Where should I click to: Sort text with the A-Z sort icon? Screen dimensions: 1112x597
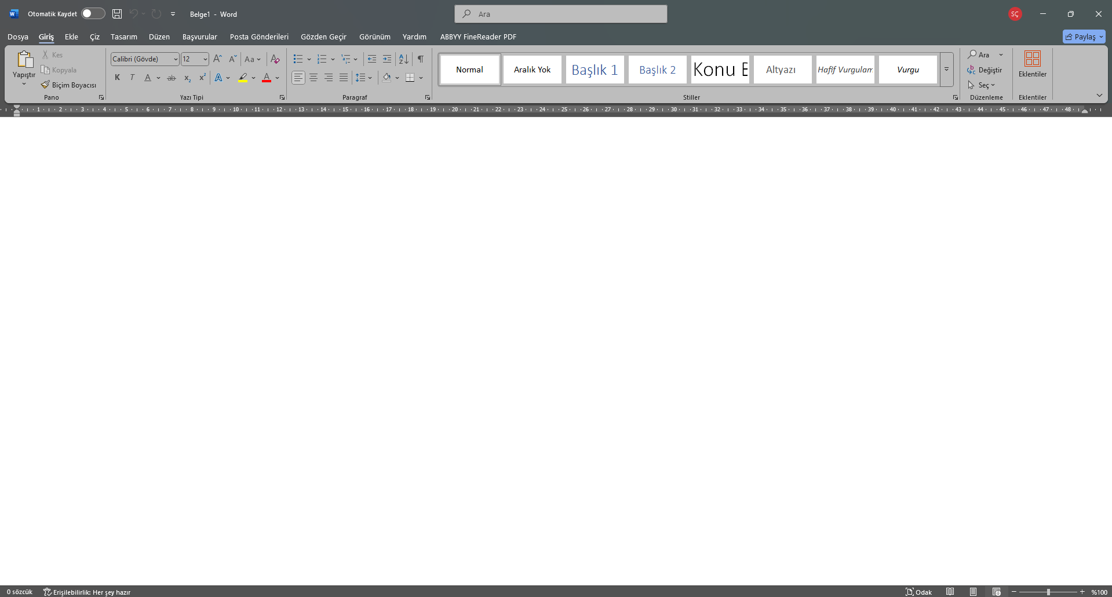(x=404, y=59)
